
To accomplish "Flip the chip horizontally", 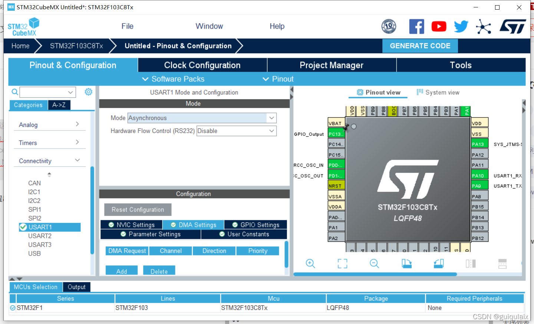I will [x=471, y=263].
